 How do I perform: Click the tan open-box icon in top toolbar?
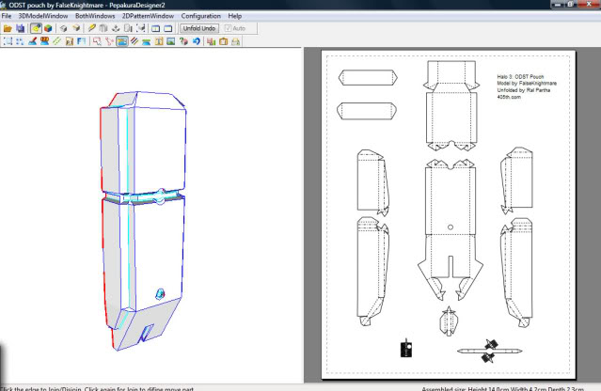coord(76,28)
